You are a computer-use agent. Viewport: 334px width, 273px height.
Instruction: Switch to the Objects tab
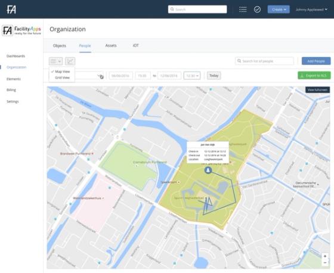coord(60,45)
